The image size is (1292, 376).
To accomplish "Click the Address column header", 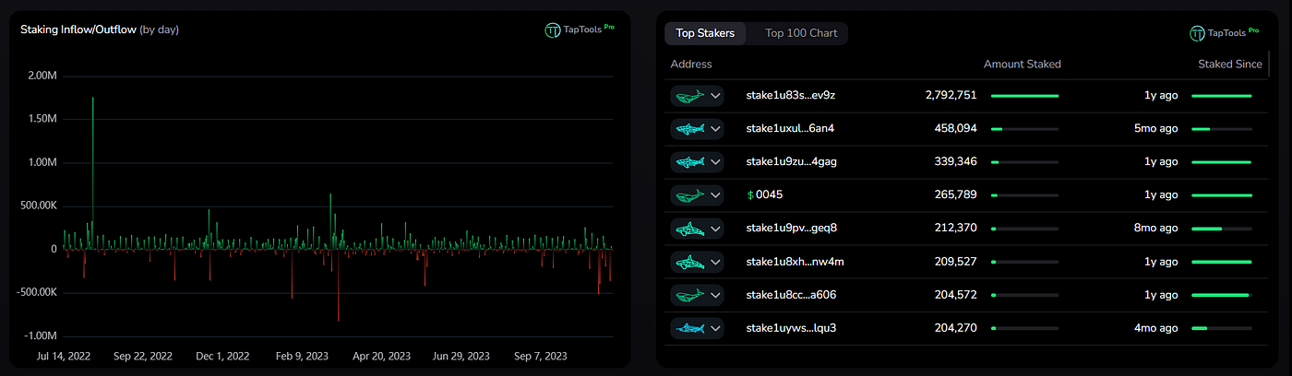I will (x=691, y=65).
